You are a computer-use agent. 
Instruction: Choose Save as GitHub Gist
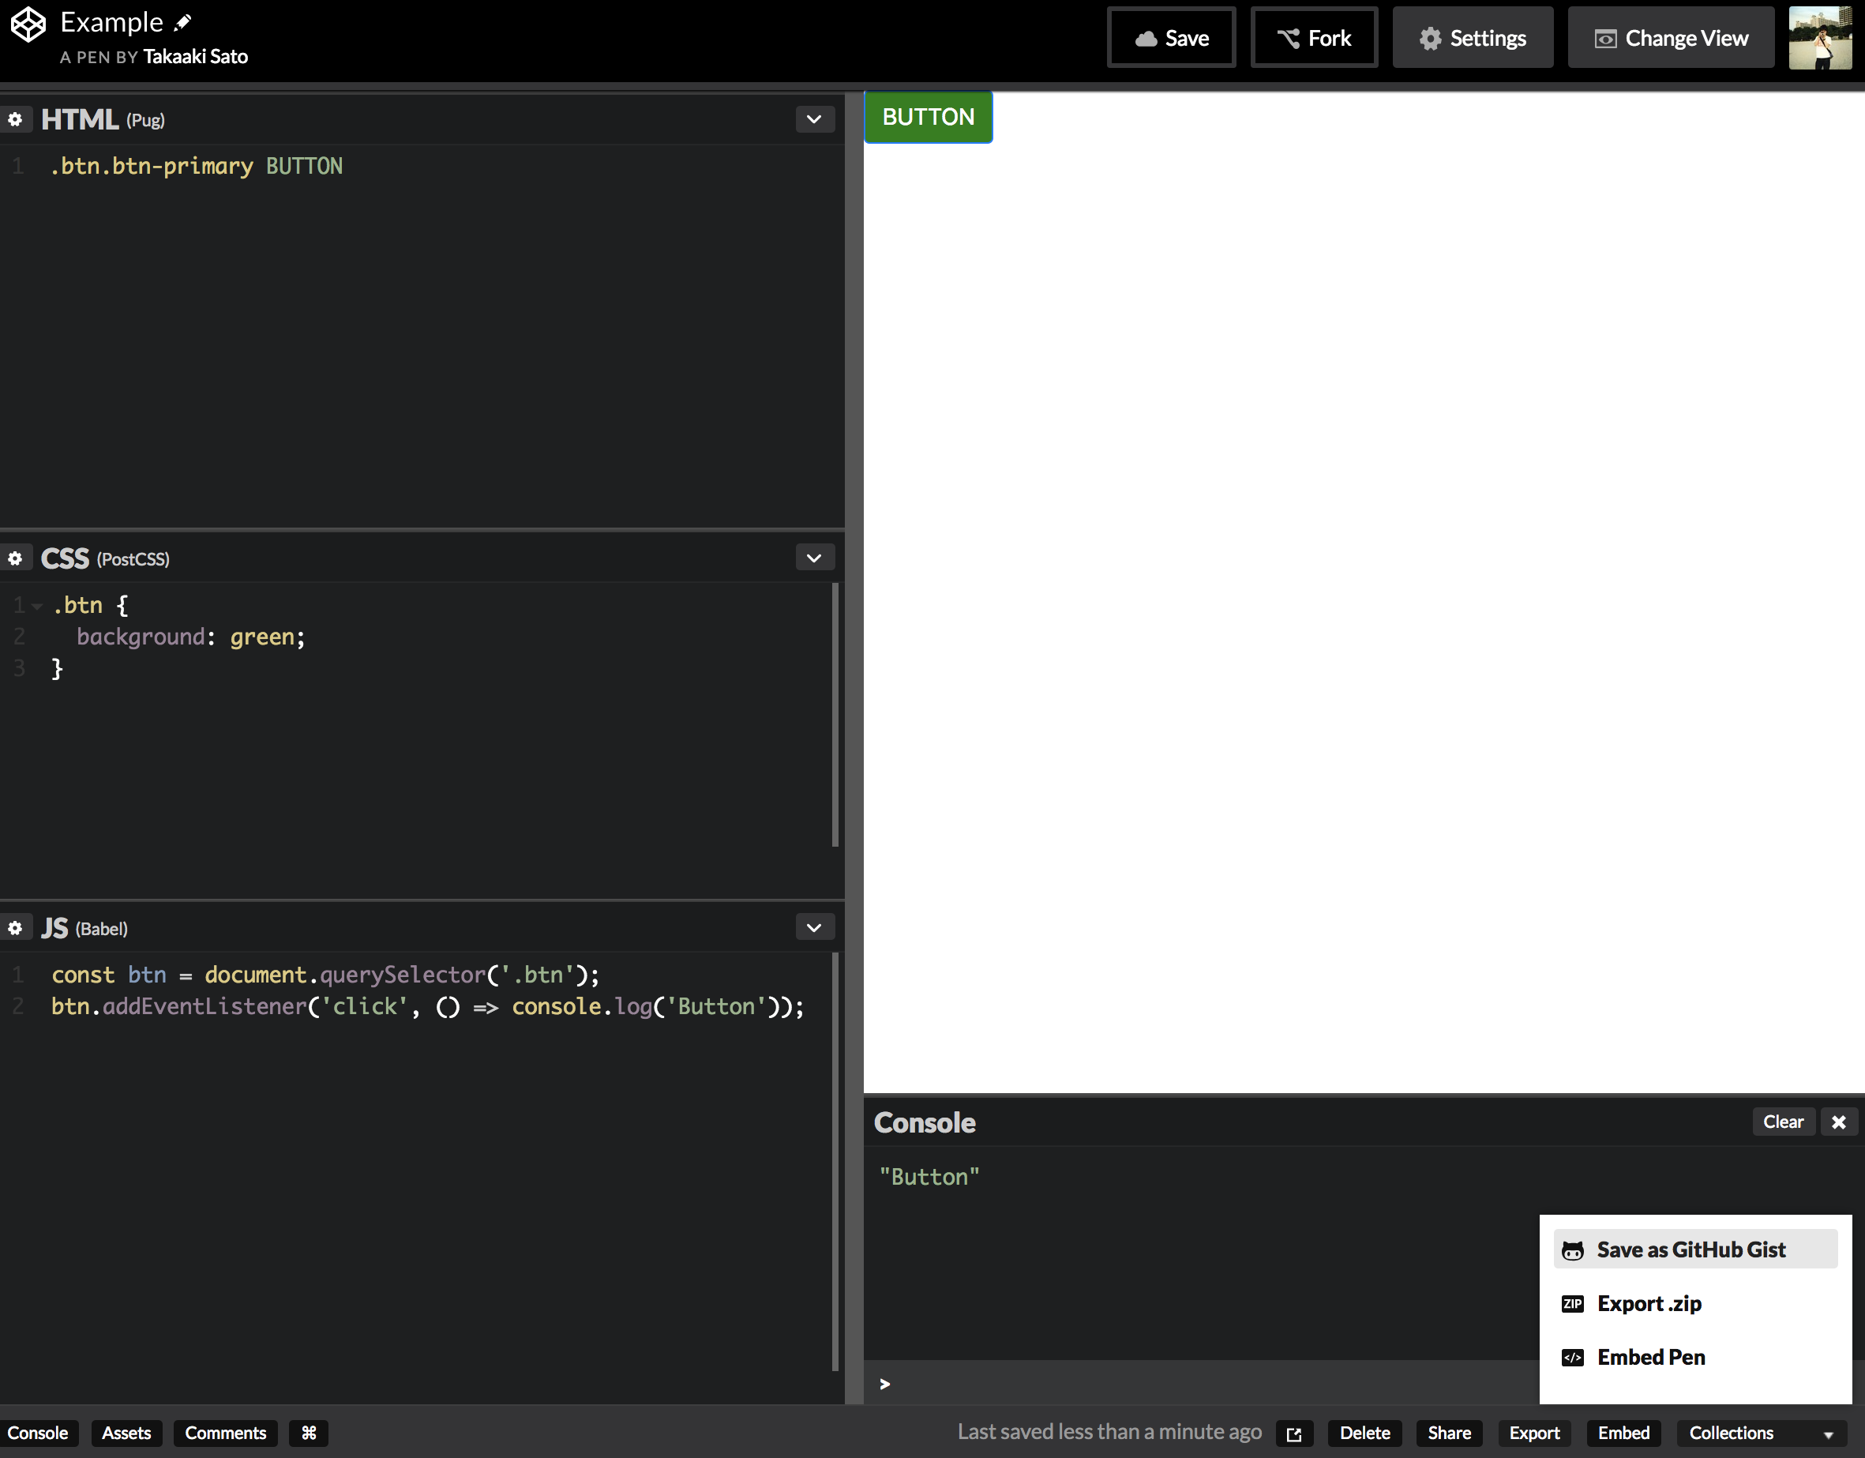tap(1695, 1249)
